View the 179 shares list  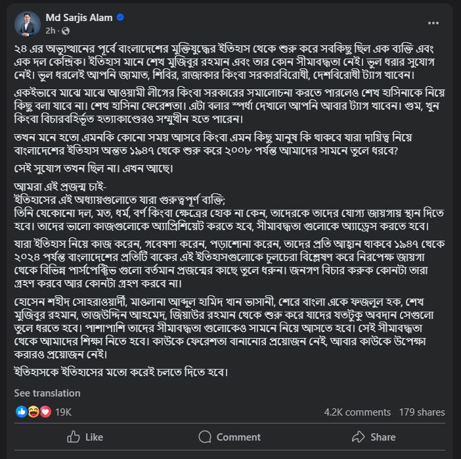(x=422, y=412)
